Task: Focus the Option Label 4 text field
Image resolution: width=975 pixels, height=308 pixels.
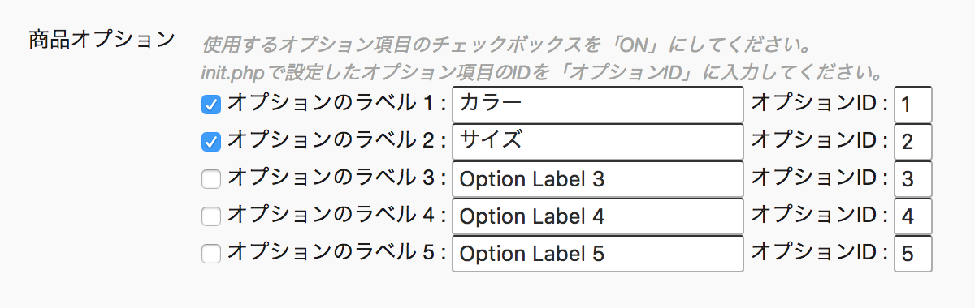Action: pos(598,216)
